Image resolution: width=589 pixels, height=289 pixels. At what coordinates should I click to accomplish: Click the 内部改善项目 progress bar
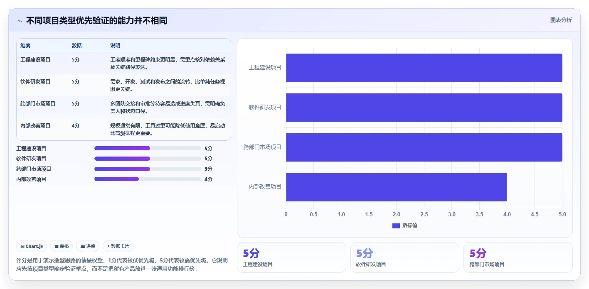pos(148,179)
